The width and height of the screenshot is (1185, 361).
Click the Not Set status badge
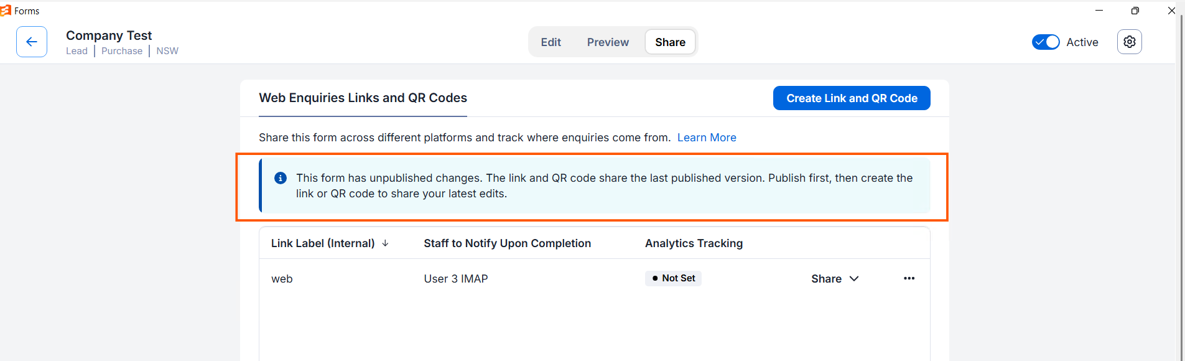(673, 278)
